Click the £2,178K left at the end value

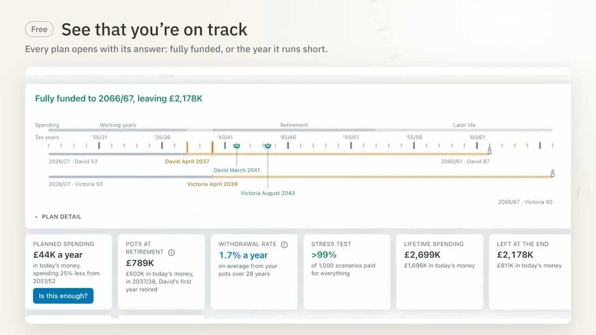[515, 255]
